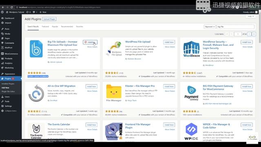261x147 pixels.
Task: Click the All-in-One WP Migration icon
Action: 36,93
